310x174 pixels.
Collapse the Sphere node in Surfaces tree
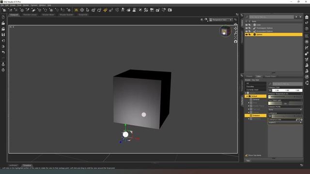[246, 93]
